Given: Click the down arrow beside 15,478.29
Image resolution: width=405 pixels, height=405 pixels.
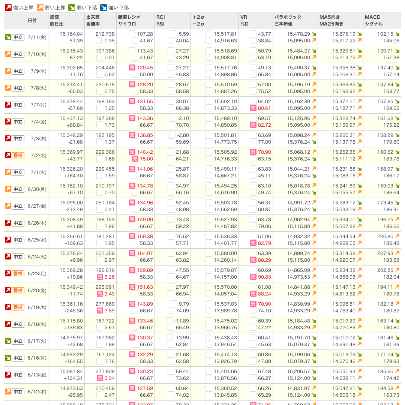Looking at the screenshot, I should (x=314, y=34).
